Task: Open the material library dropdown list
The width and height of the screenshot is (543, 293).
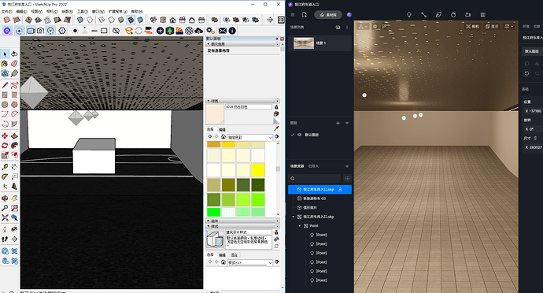Action: pos(249,137)
